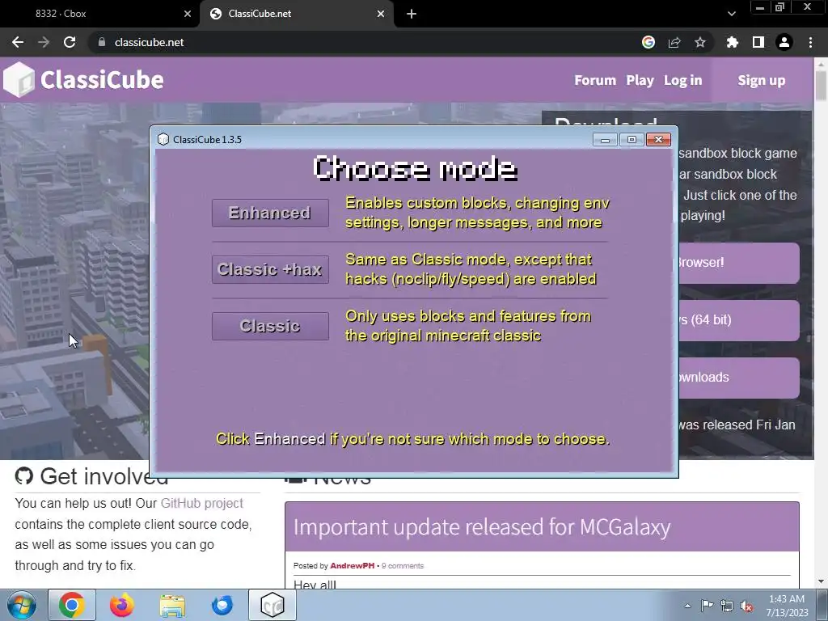This screenshot has width=828, height=621.
Task: Open the Action Center flag icon
Action: pyautogui.click(x=707, y=606)
